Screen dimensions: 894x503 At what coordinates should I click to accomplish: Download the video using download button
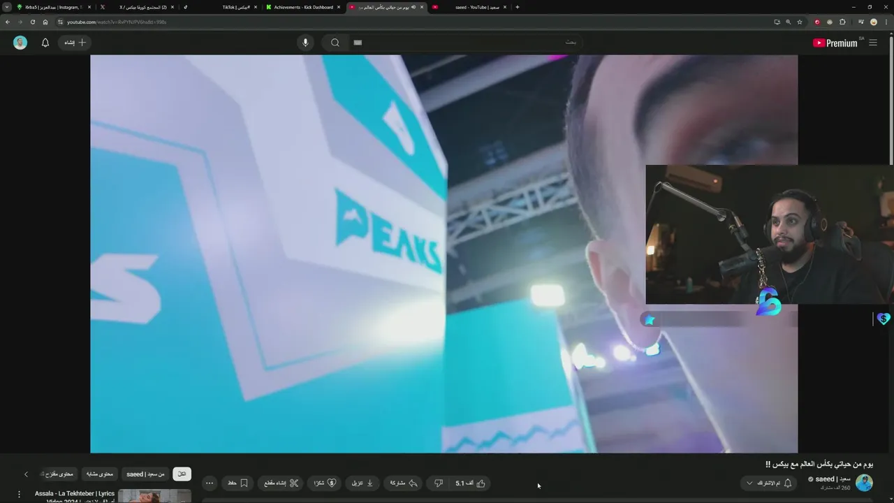(362, 483)
